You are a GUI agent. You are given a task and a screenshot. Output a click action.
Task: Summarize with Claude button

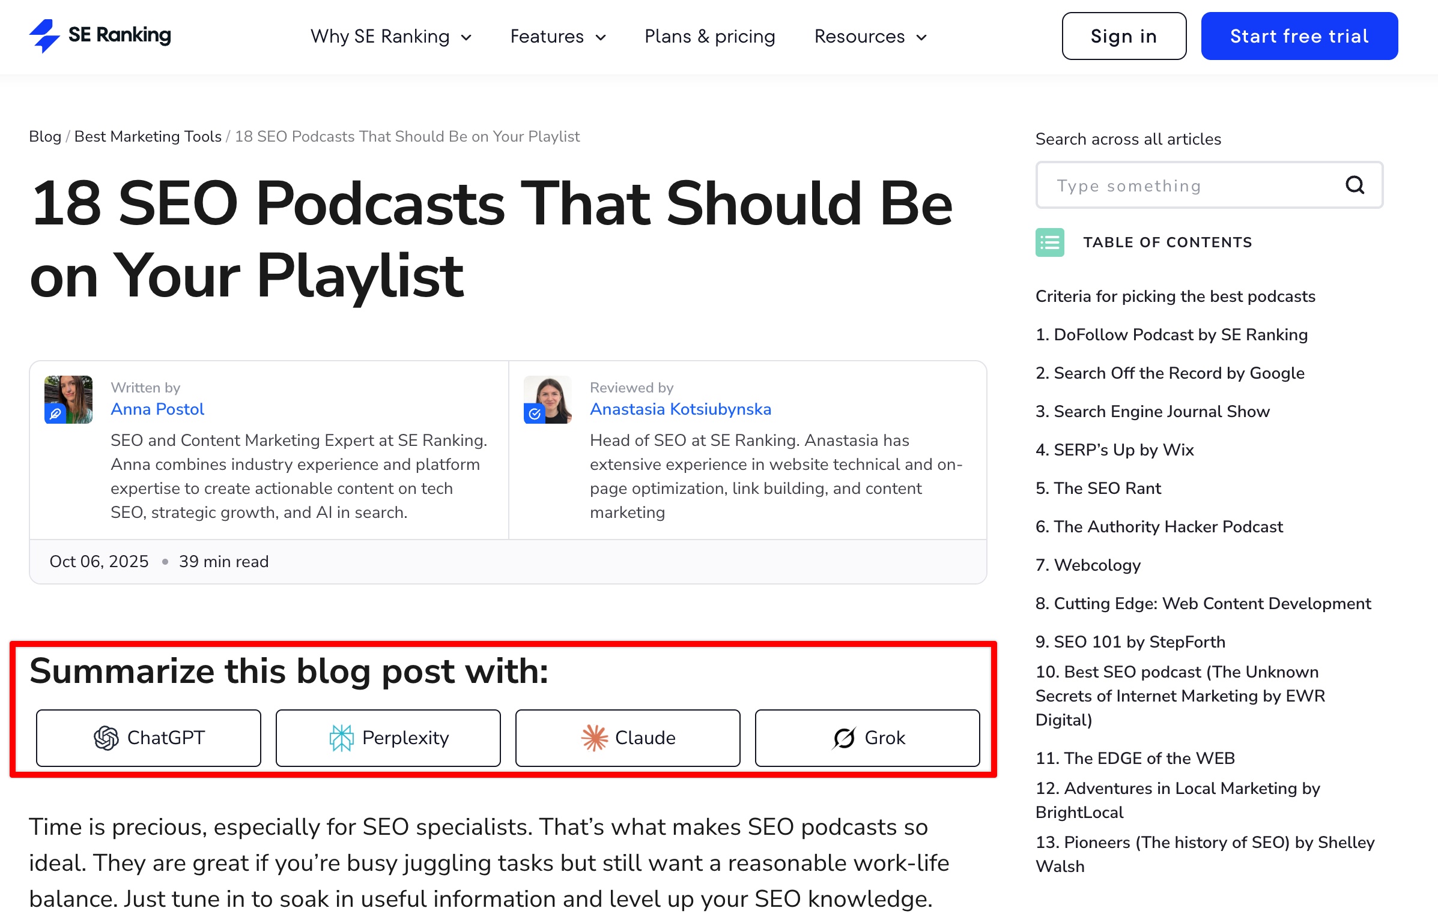click(x=628, y=738)
